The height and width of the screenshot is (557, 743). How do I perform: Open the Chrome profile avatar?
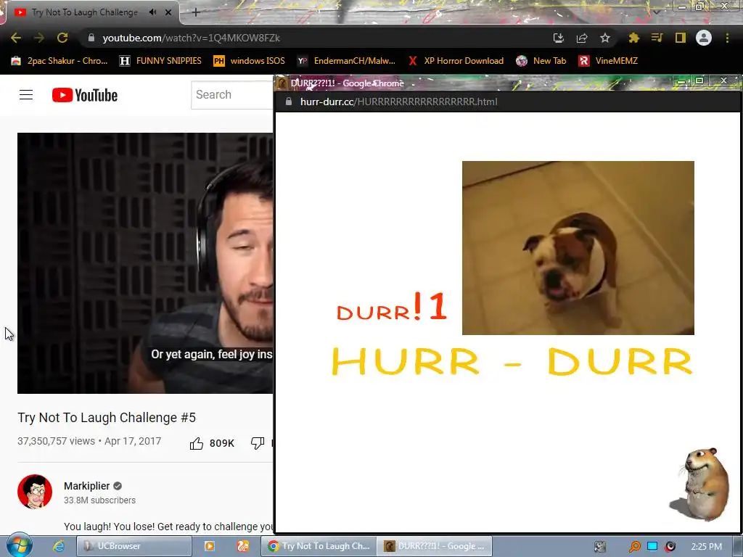tap(704, 38)
